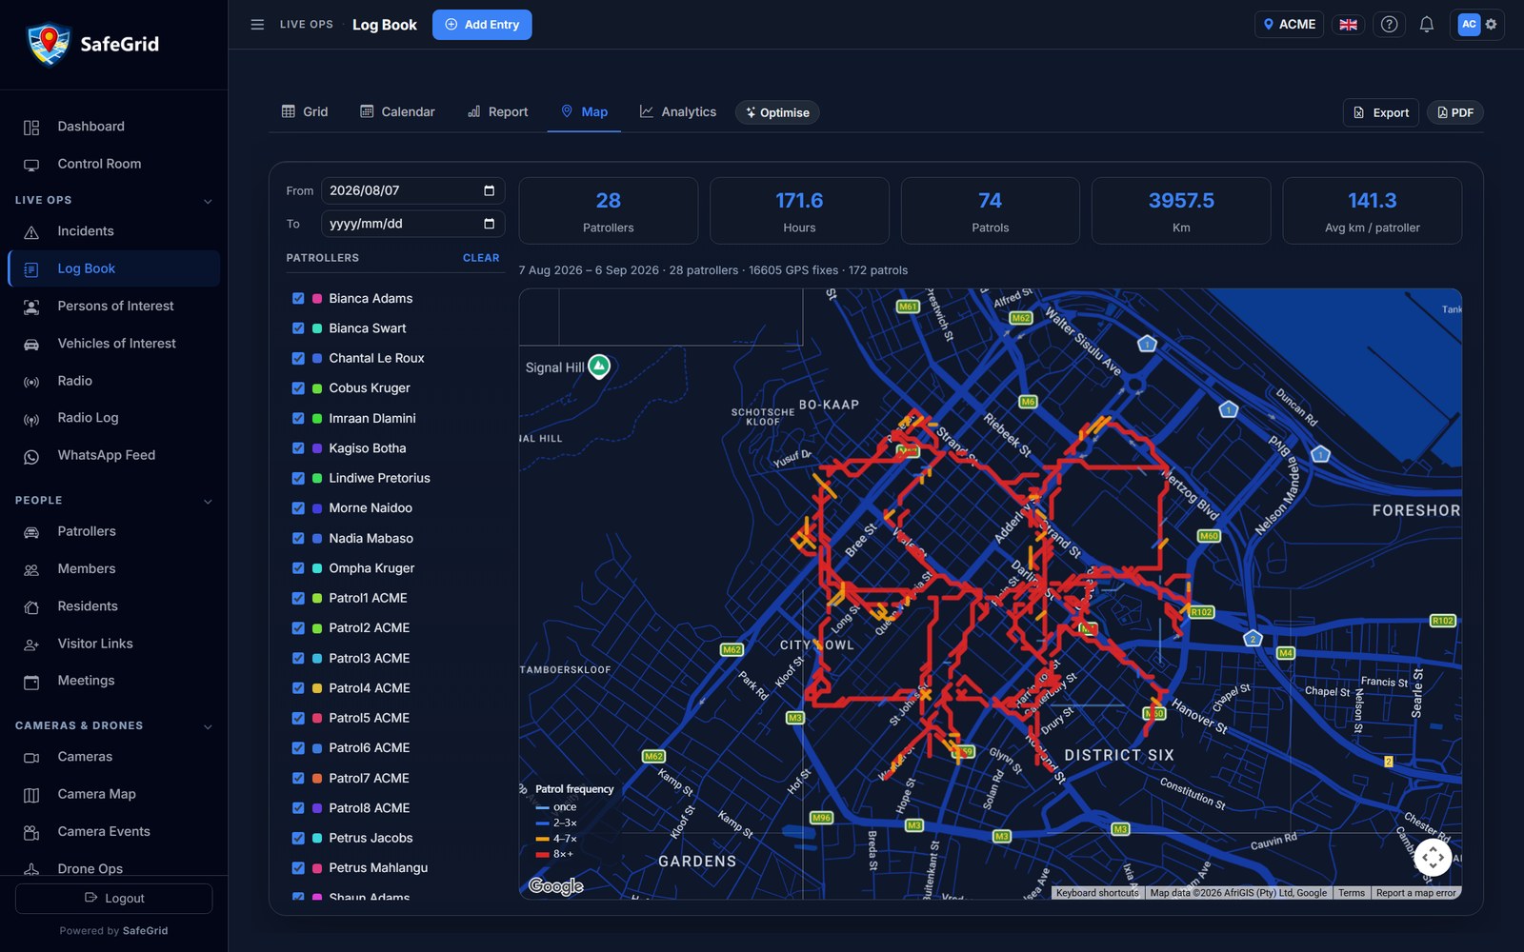Switch to the Analytics tab
This screenshot has width=1524, height=952.
677,111
